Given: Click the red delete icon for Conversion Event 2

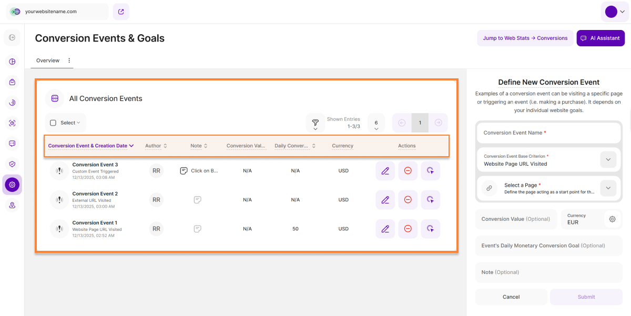Looking at the screenshot, I should point(408,200).
